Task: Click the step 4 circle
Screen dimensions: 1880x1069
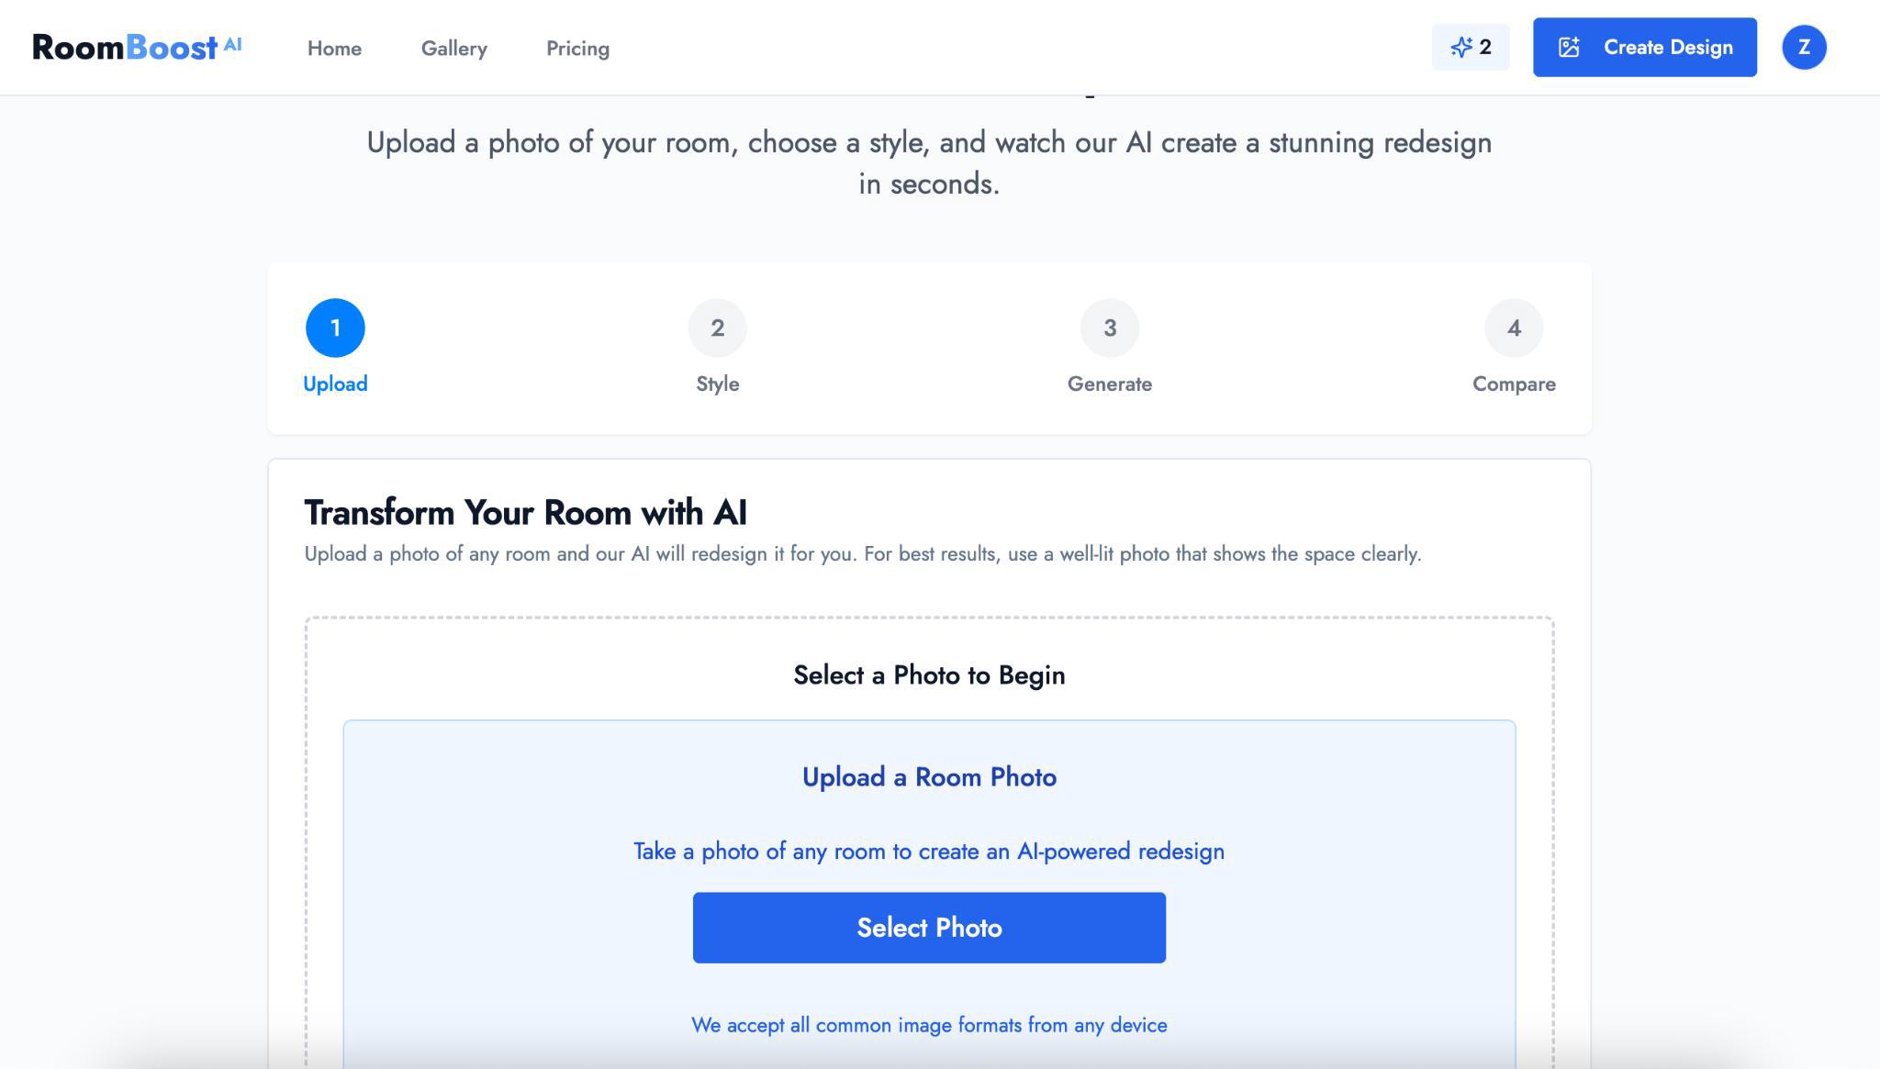Action: tap(1514, 328)
